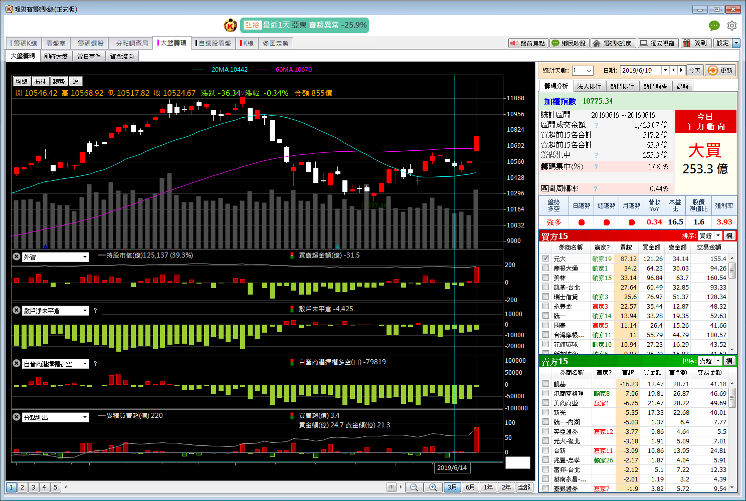Open the 法人排行 tab
The width and height of the screenshot is (746, 501).
(589, 86)
